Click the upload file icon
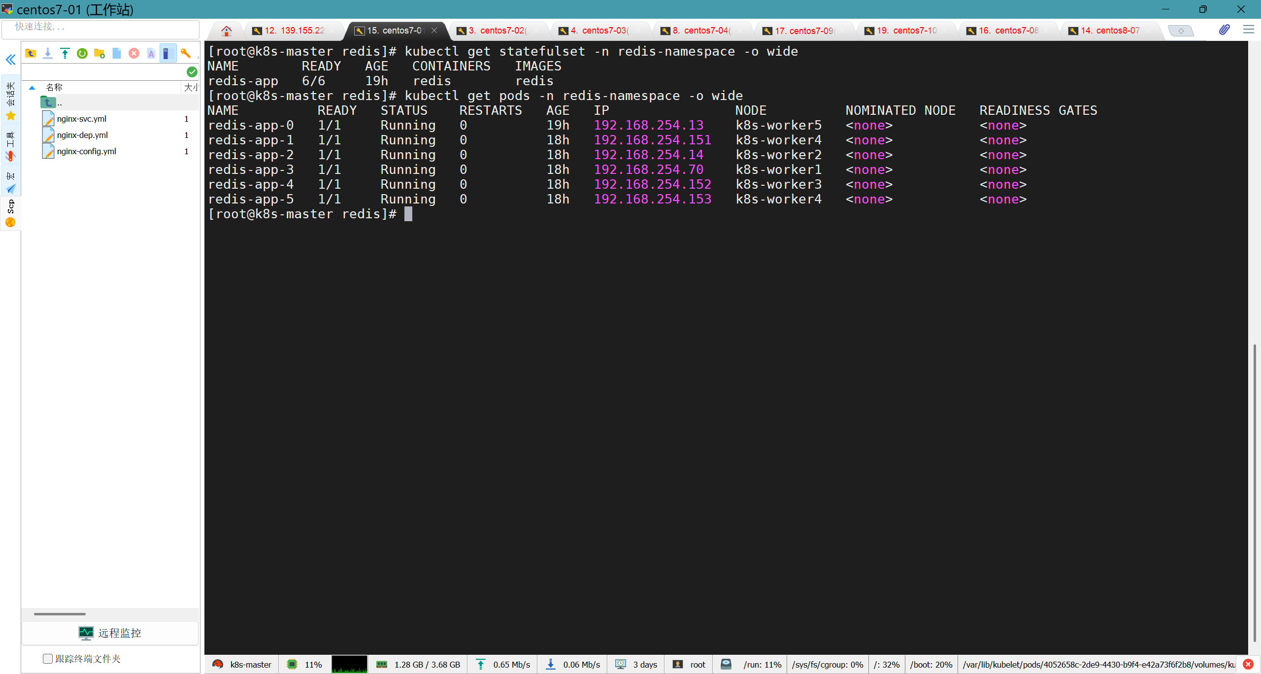The height and width of the screenshot is (674, 1261). (x=65, y=53)
